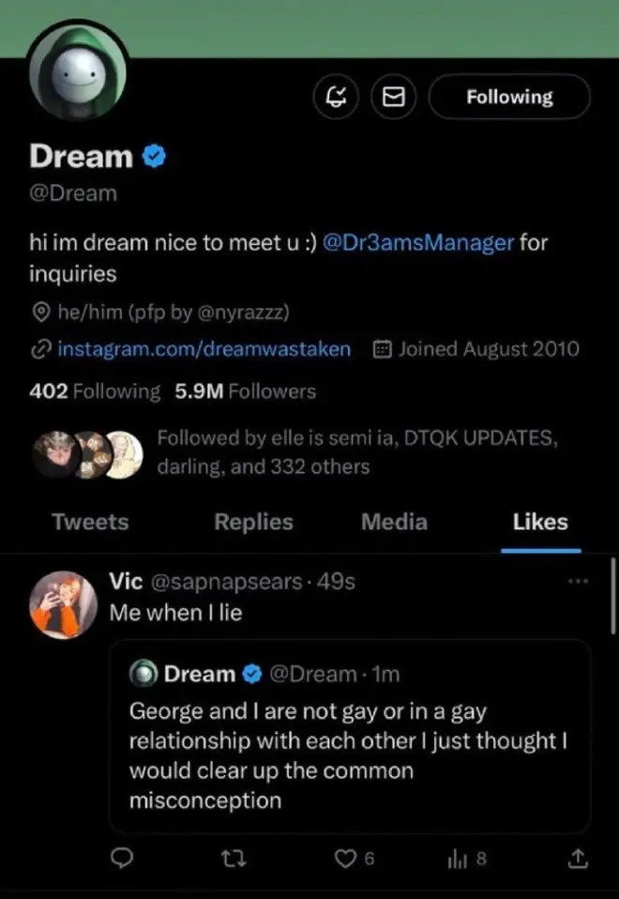Open the Media tab
The width and height of the screenshot is (619, 899).
coord(394,522)
